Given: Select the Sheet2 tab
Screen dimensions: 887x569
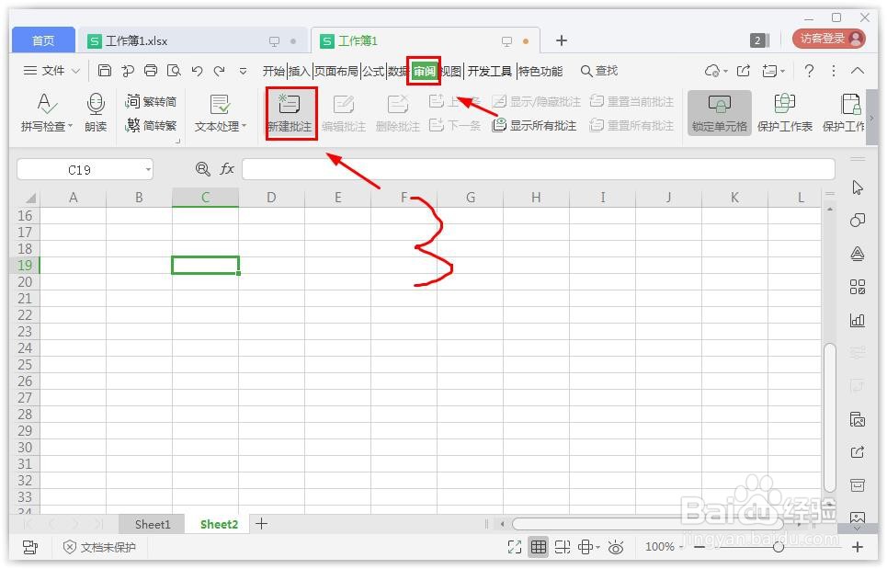Looking at the screenshot, I should click(219, 524).
